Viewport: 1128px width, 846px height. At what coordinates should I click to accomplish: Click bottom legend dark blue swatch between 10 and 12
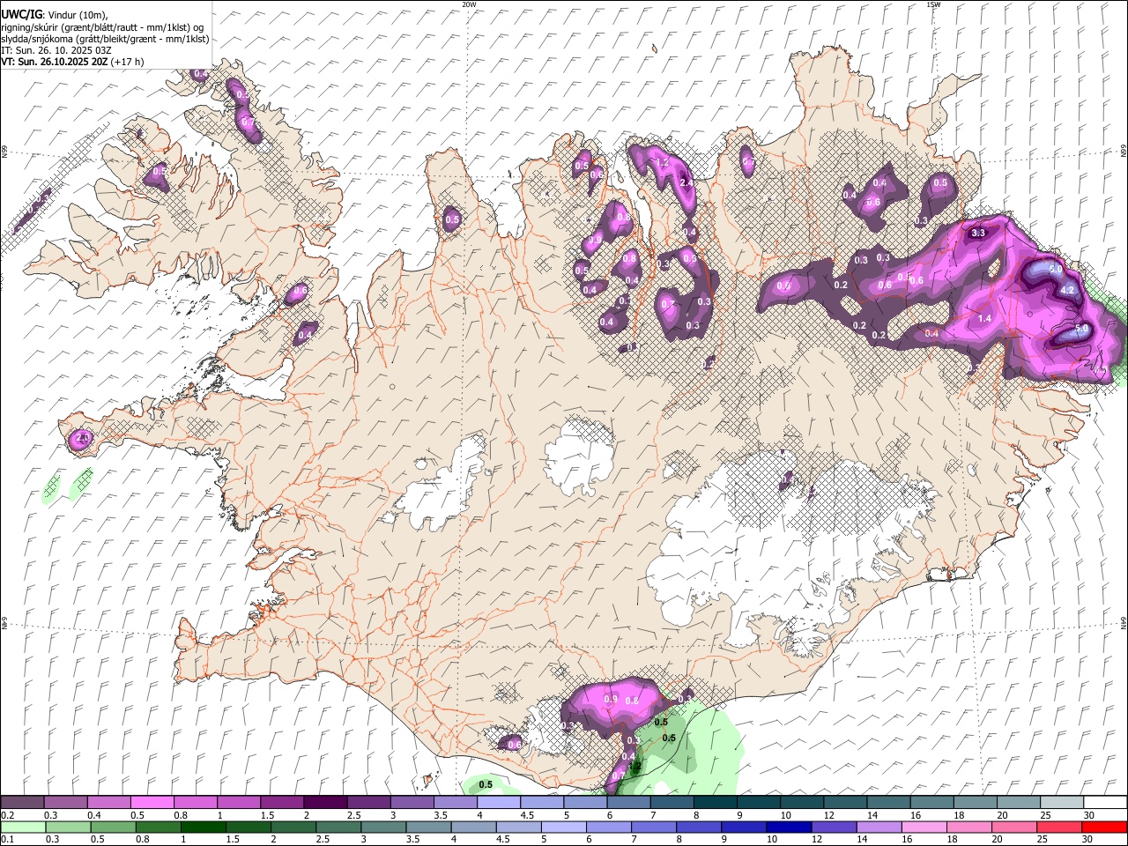click(789, 827)
